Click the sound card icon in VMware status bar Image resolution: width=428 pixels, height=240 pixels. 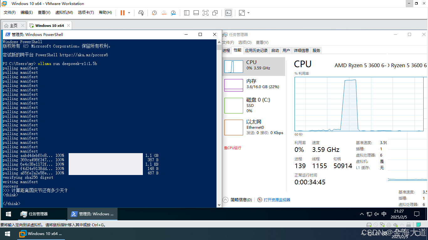(395, 225)
